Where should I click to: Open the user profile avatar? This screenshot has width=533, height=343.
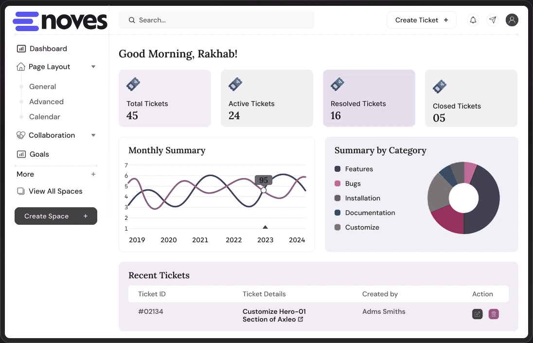click(x=512, y=20)
